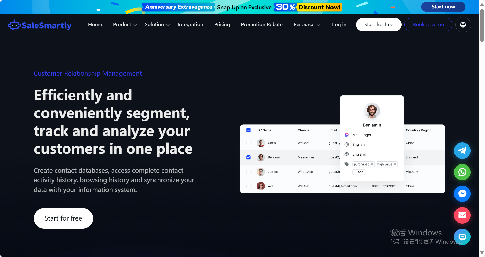485x257 pixels.
Task: Check the box for James
Action: coord(249,172)
